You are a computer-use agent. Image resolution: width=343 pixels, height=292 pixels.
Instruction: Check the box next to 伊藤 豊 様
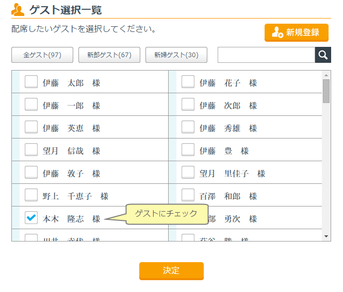tap(188, 150)
